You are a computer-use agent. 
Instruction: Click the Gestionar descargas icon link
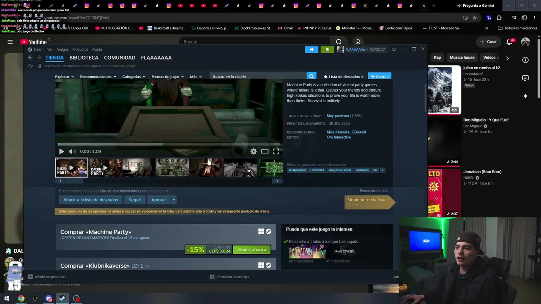click(230, 277)
